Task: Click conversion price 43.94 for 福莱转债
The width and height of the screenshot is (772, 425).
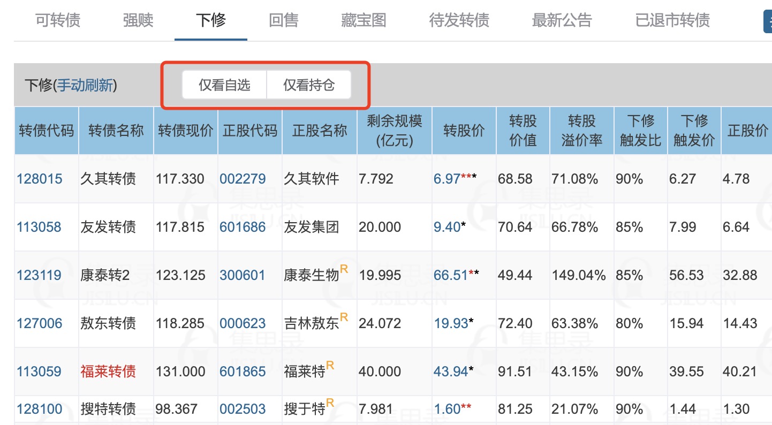Action: point(451,371)
